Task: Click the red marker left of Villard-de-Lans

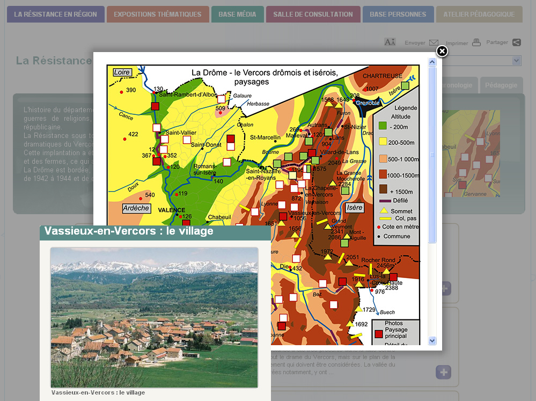Action: [x=312, y=152]
